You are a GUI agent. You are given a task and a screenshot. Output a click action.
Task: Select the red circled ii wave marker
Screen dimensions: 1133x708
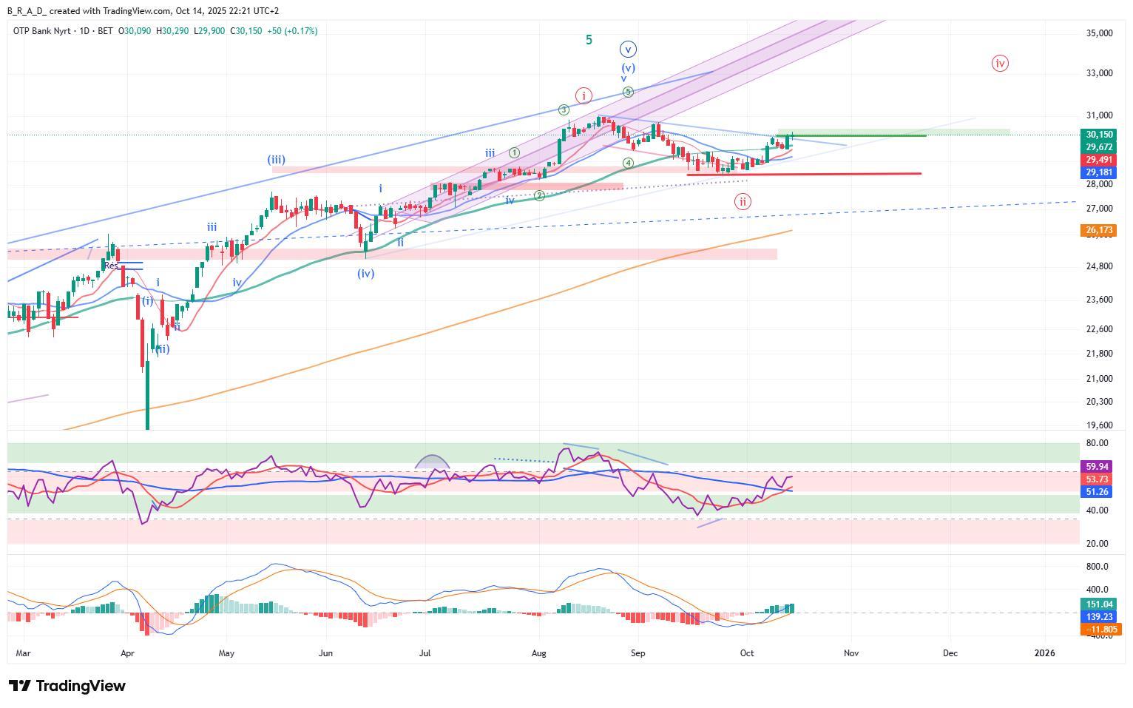pyautogui.click(x=743, y=201)
